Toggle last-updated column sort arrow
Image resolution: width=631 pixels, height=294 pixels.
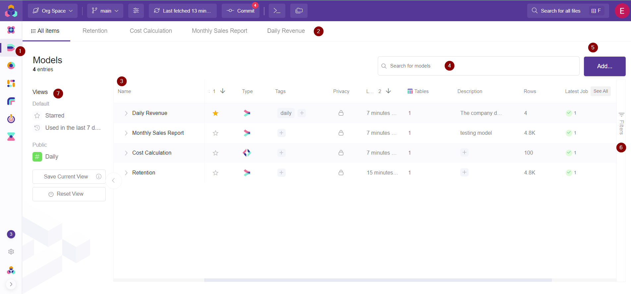pos(388,91)
